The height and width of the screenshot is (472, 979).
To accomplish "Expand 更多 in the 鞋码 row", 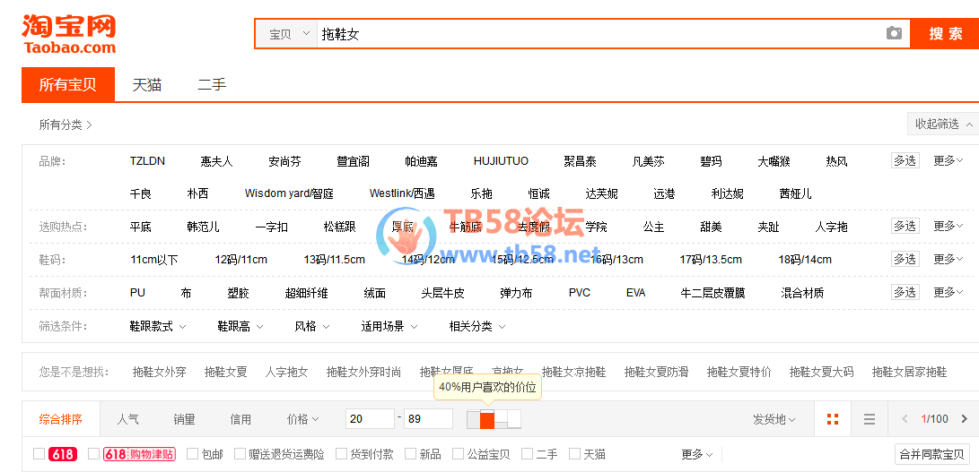I will click(x=948, y=259).
